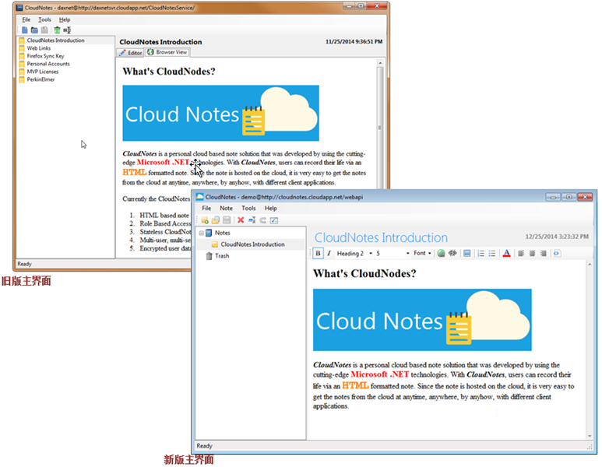Click the Save floppy icon in the new window toolbar

coord(227,220)
